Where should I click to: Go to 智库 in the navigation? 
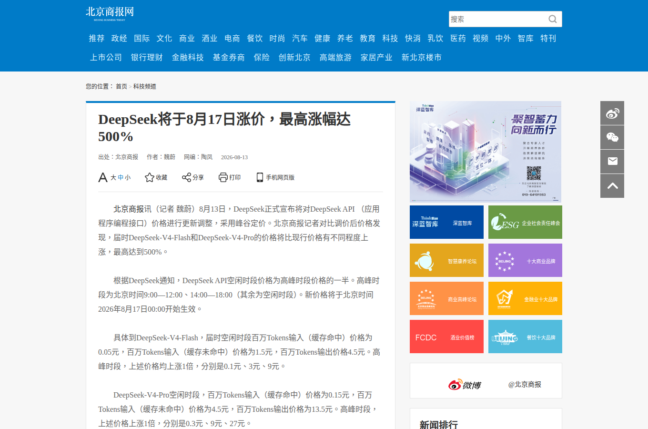[x=526, y=38]
